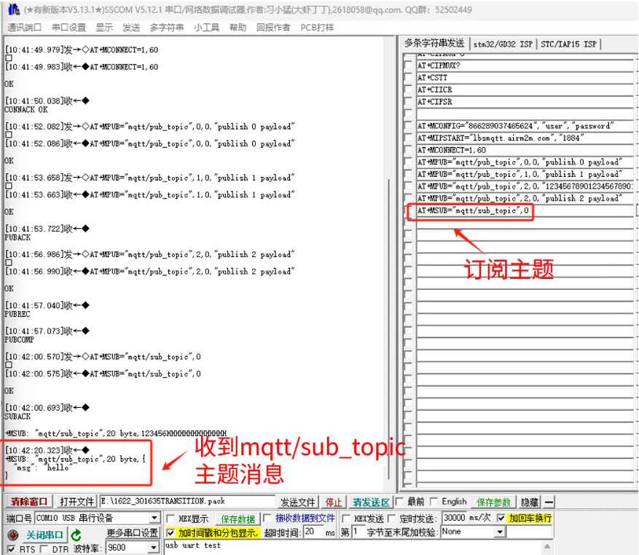Viewport: 639px width, 555px height.
Task: Open the 发送 menu
Action: 131,27
